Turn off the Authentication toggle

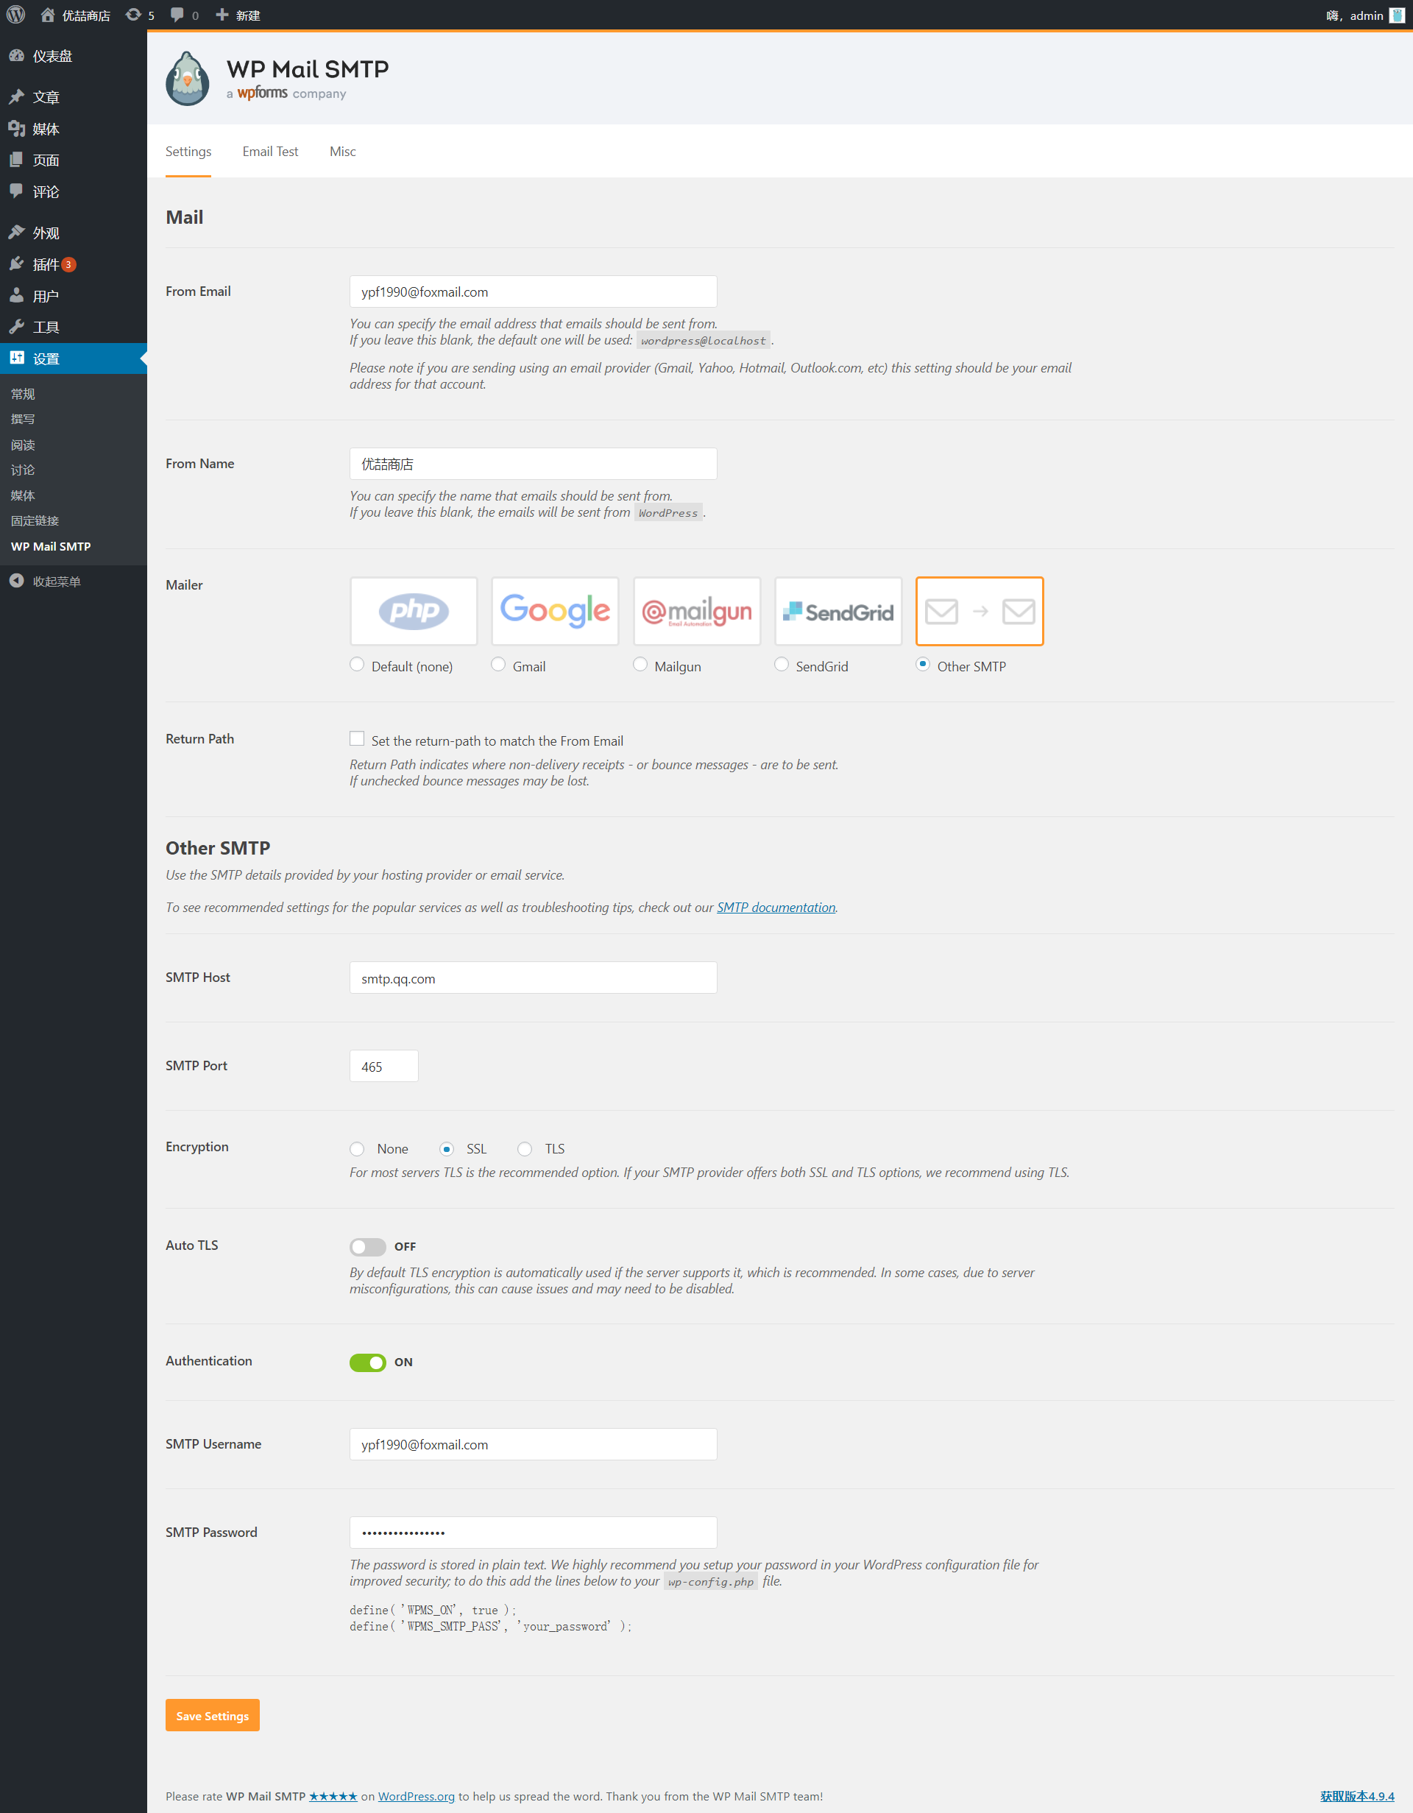pos(367,1363)
